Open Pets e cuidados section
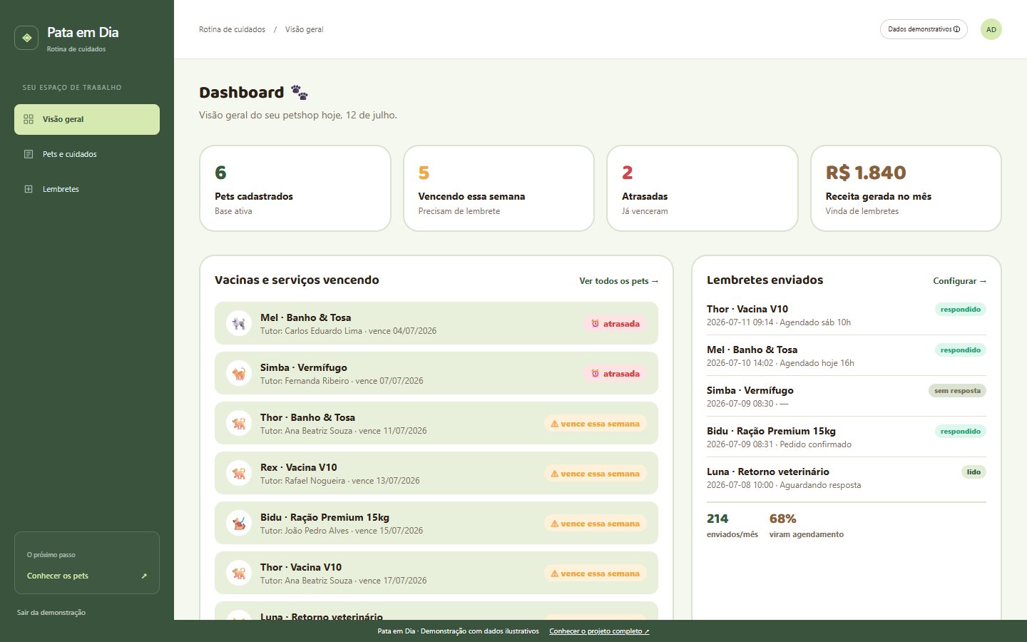Image resolution: width=1027 pixels, height=642 pixels. coord(87,154)
